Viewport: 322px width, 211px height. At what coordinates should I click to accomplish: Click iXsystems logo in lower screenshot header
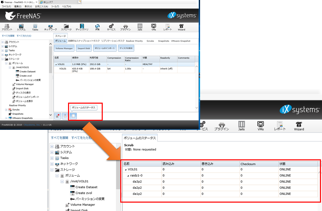click(x=300, y=110)
